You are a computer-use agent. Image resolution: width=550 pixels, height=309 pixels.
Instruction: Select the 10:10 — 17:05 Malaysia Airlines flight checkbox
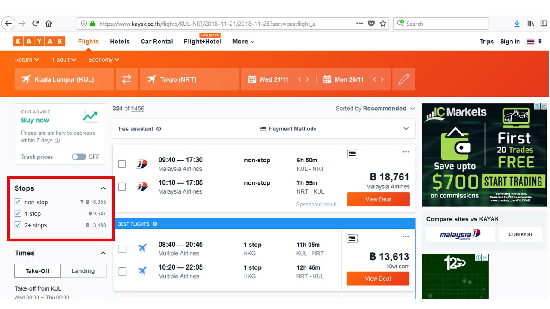pyautogui.click(x=122, y=187)
